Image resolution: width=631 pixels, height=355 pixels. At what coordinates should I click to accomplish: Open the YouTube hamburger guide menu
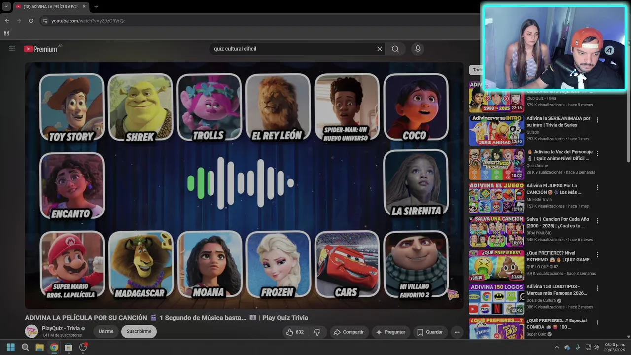click(12, 49)
